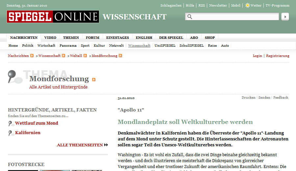The height and width of the screenshot is (171, 296).
Task: Open the ABO tab
Action: pyautogui.click(x=194, y=37)
